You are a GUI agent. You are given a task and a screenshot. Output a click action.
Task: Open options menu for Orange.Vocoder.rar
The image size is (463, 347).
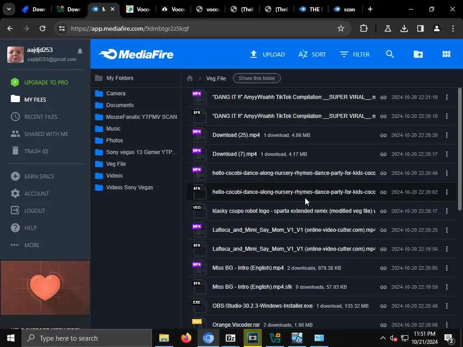[447, 325]
